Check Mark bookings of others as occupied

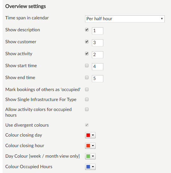point(87,90)
